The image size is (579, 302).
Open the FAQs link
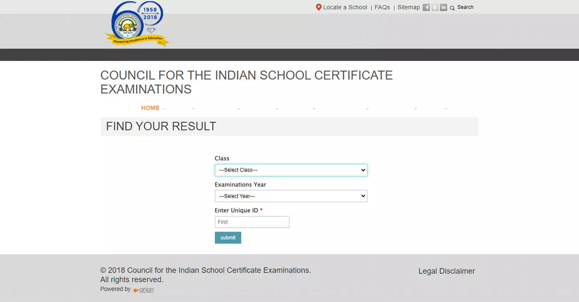(382, 7)
